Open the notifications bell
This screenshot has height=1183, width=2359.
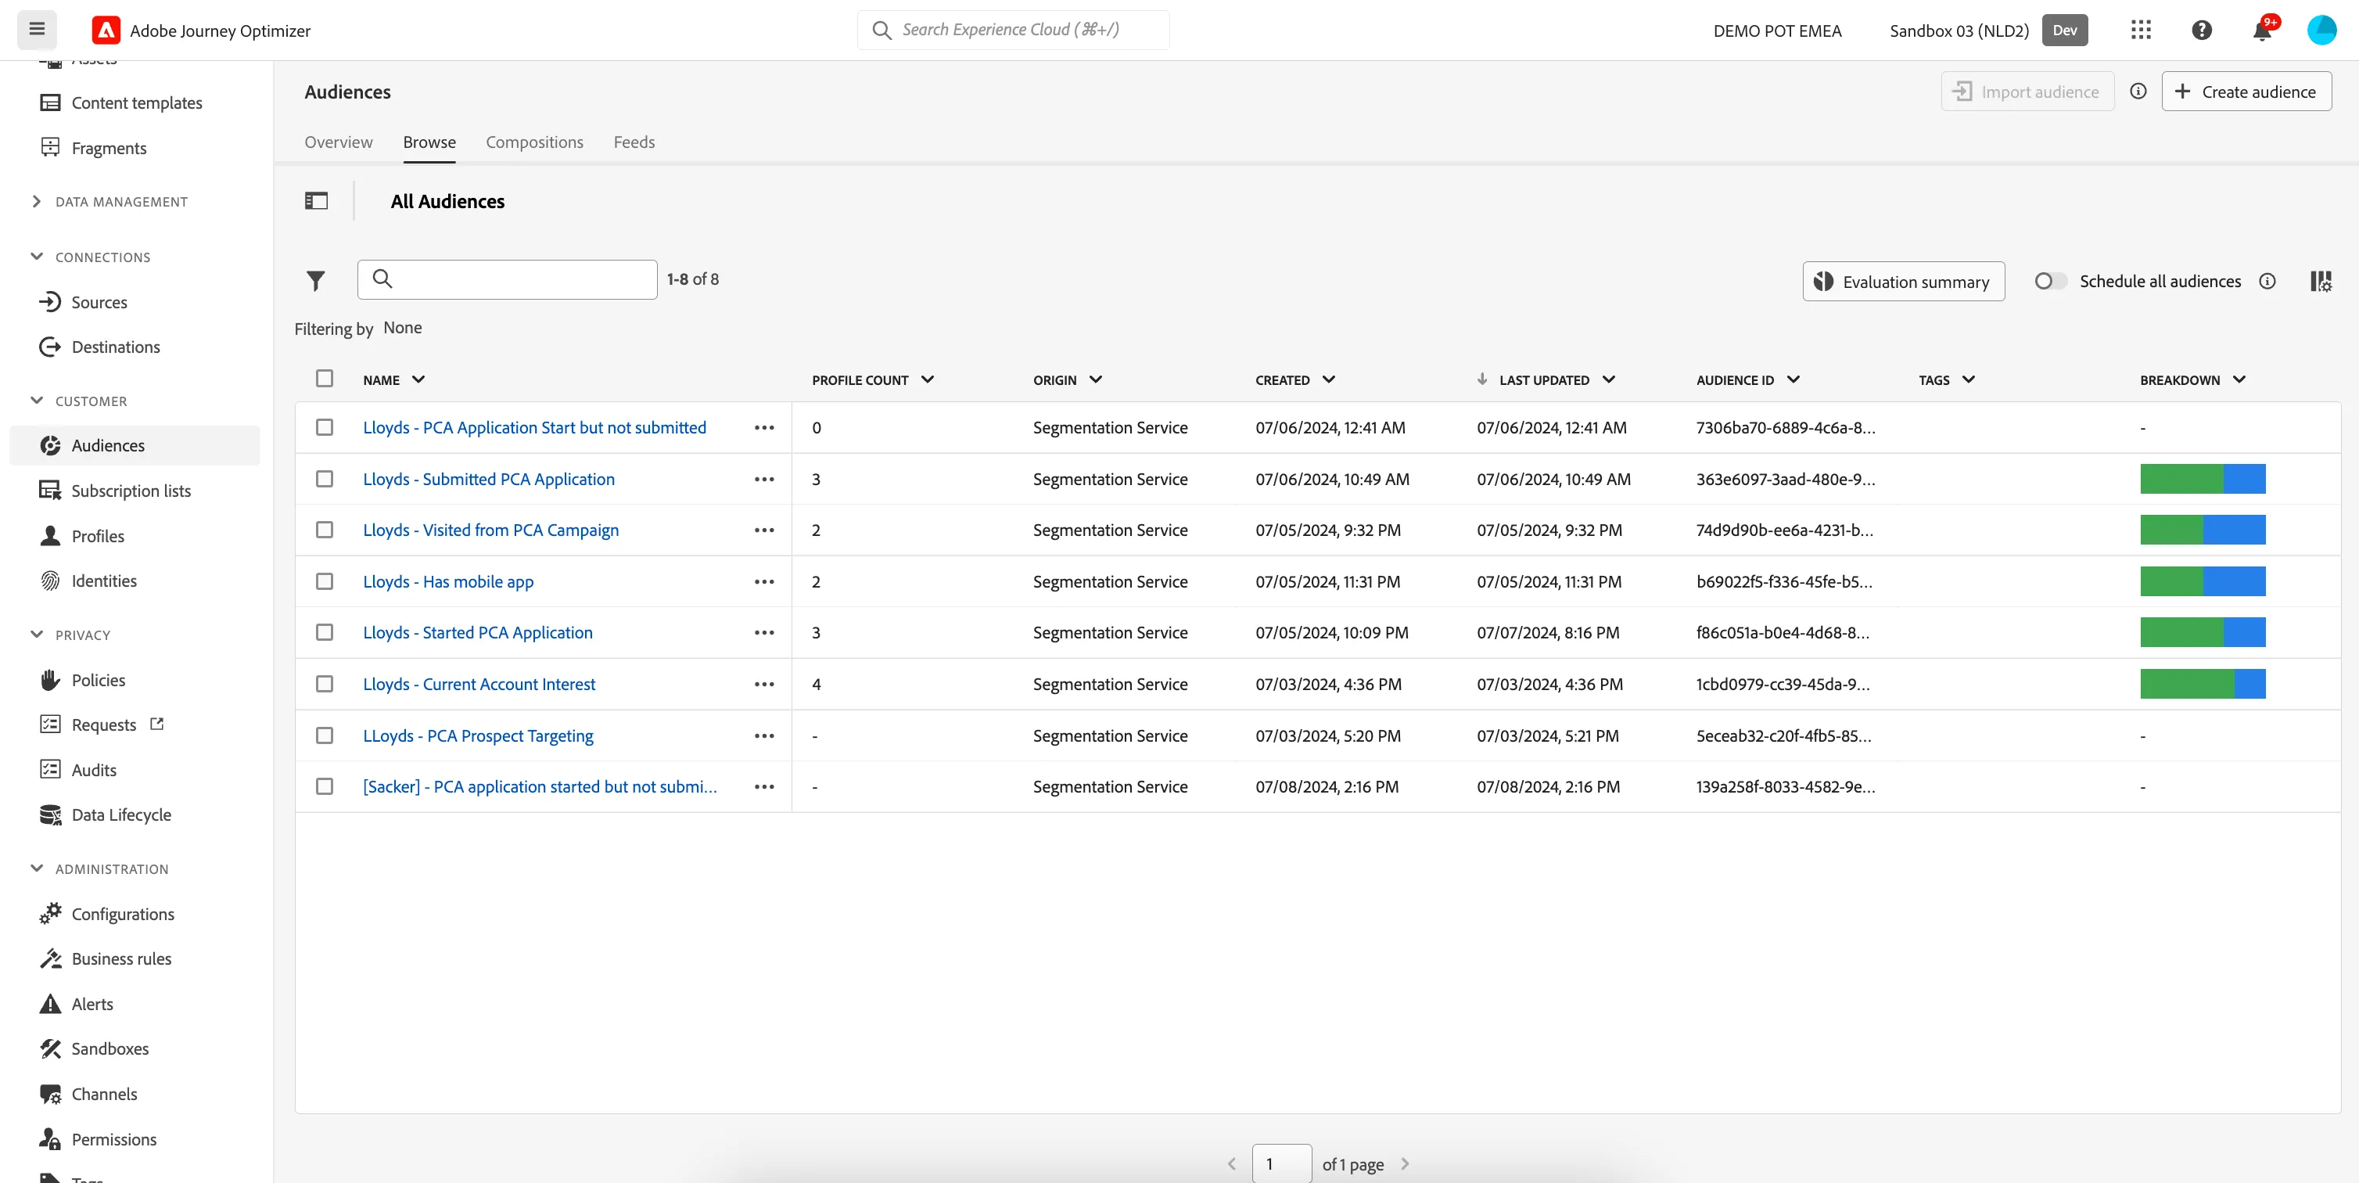pos(2262,31)
